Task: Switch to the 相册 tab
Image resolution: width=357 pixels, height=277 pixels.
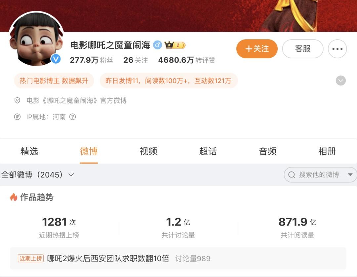Action: click(327, 151)
